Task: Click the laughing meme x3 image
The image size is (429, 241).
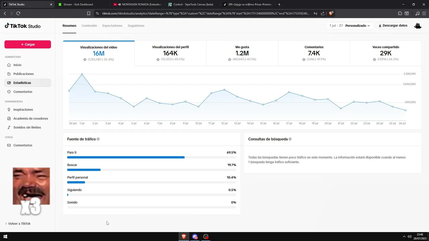Action: [31, 191]
